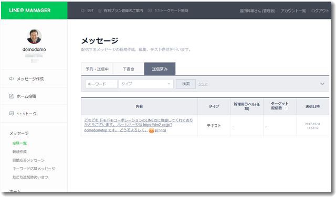Screen dimensions: 336x197
Task: Open アカウント一覧 account list
Action: pos(293,10)
